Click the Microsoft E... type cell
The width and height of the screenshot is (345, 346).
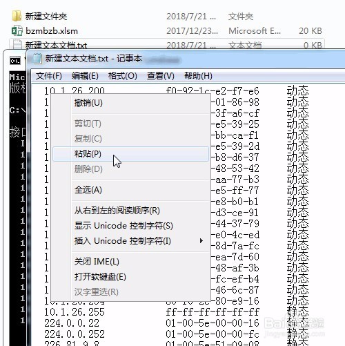tap(255, 31)
